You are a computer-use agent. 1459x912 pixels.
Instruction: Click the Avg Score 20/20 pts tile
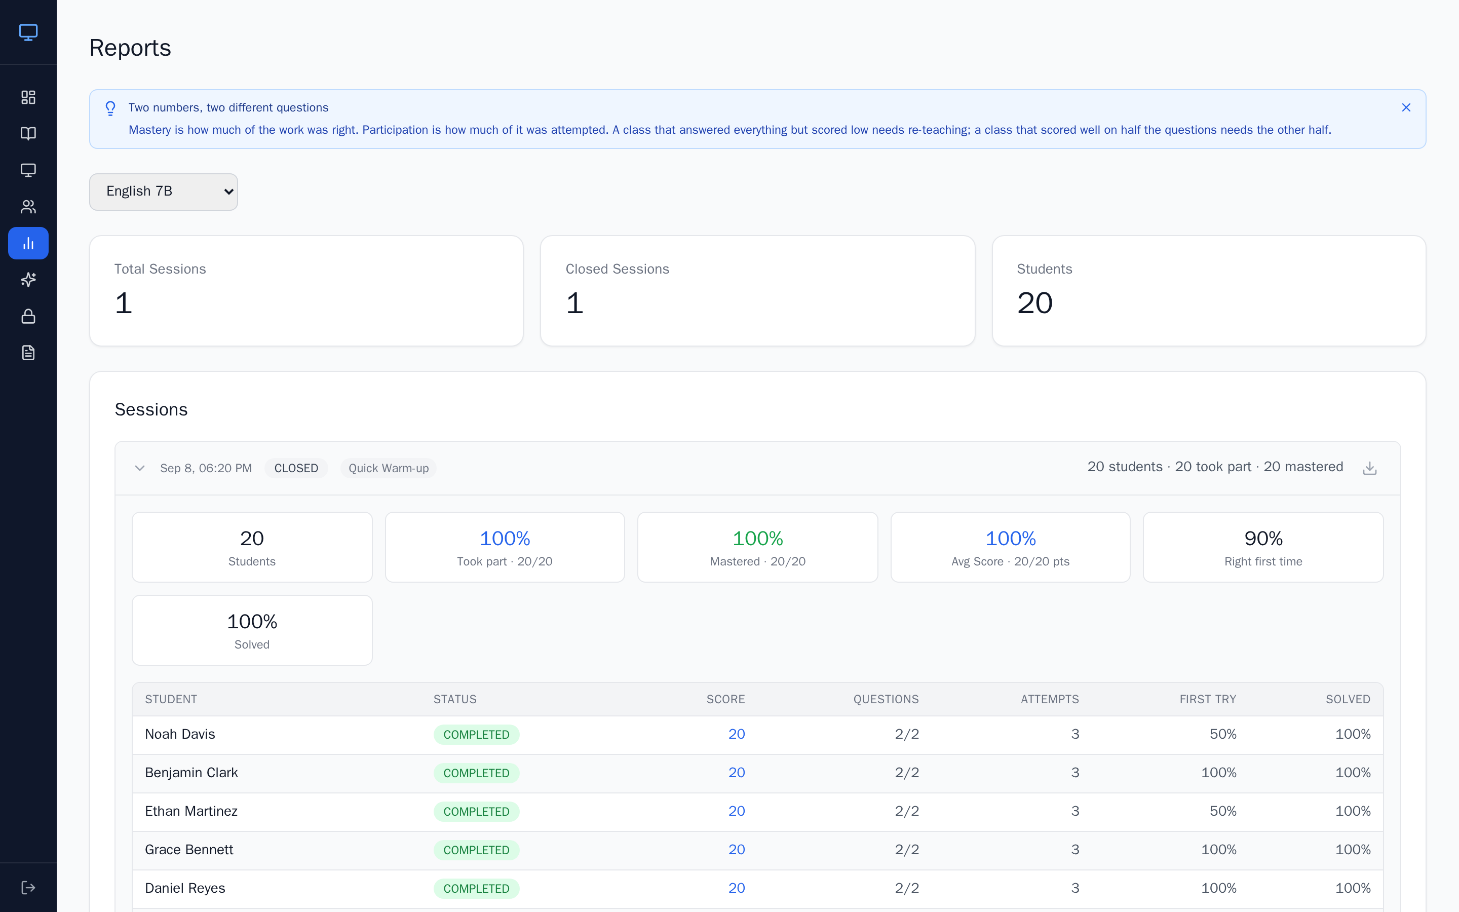pos(1011,547)
